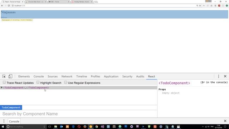Image resolution: width=229 pixels, height=129 pixels.
Task: Switch to the Chrome Web Store browser tab
Action: coord(36,2)
